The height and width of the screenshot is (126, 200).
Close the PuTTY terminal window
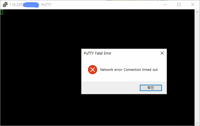click(193, 5)
